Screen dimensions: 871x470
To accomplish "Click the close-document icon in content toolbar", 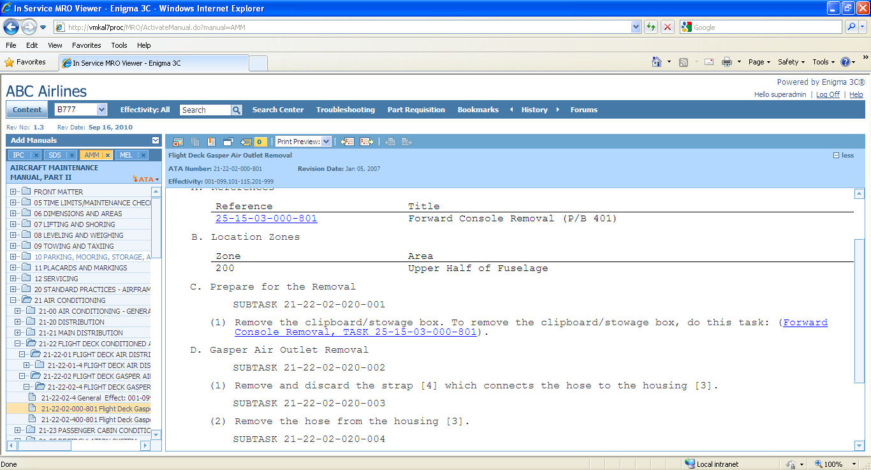I will coord(178,142).
